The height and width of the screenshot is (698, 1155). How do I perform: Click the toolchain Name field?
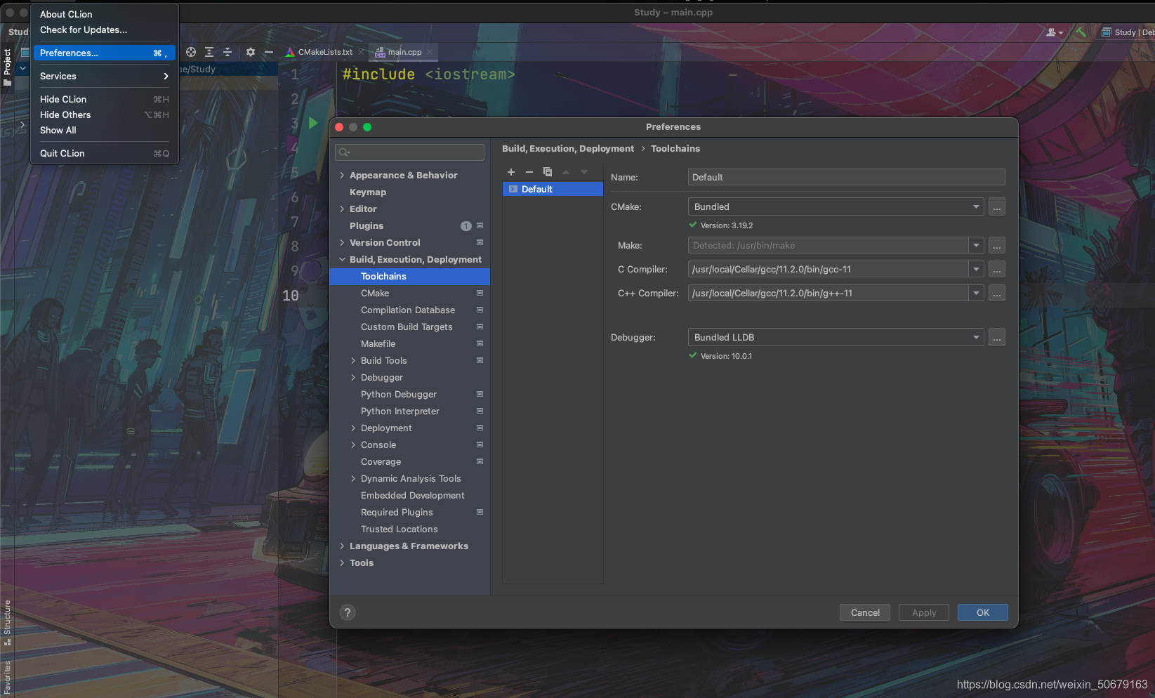pos(846,177)
